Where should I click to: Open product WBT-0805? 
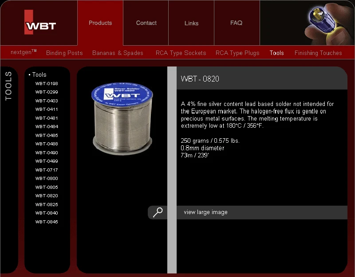point(47,187)
